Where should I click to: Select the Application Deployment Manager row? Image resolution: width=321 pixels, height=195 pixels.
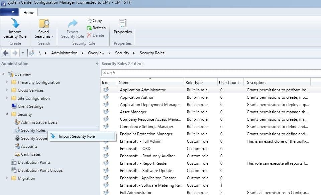click(211, 105)
